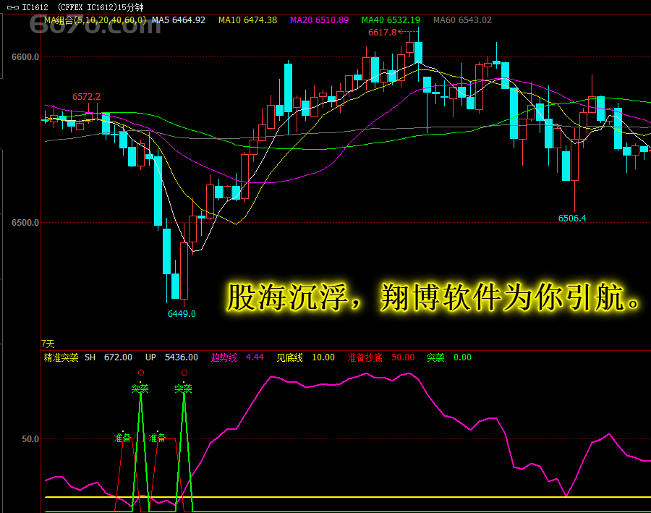The height and width of the screenshot is (513, 651).
Task: Click the second 突袭 signal marker
Action: click(183, 389)
